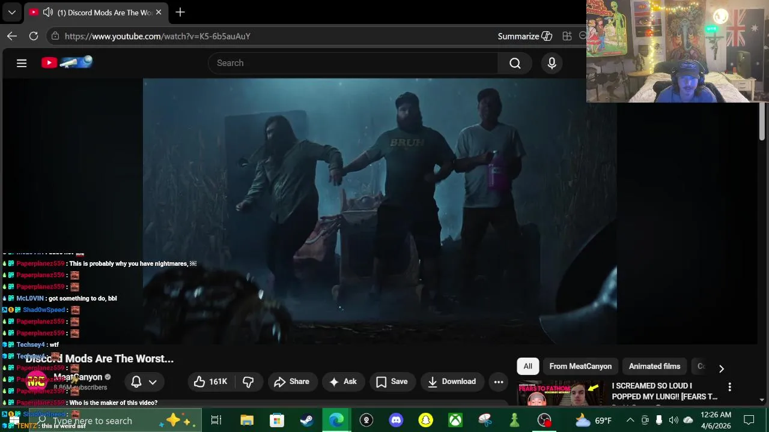
Task: Reload the page with refresh icon
Action: click(34, 36)
